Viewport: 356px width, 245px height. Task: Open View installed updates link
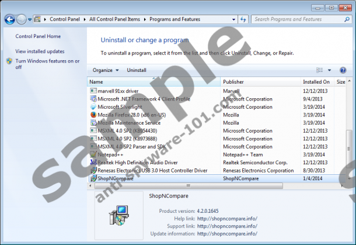click(40, 51)
